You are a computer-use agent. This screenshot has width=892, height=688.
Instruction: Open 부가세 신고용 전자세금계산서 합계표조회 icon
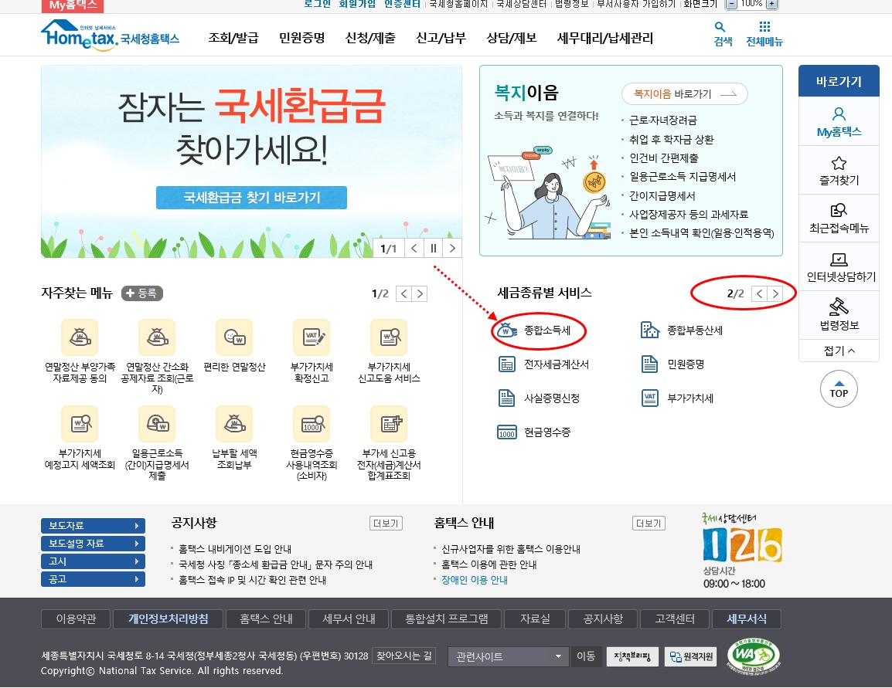click(x=389, y=424)
